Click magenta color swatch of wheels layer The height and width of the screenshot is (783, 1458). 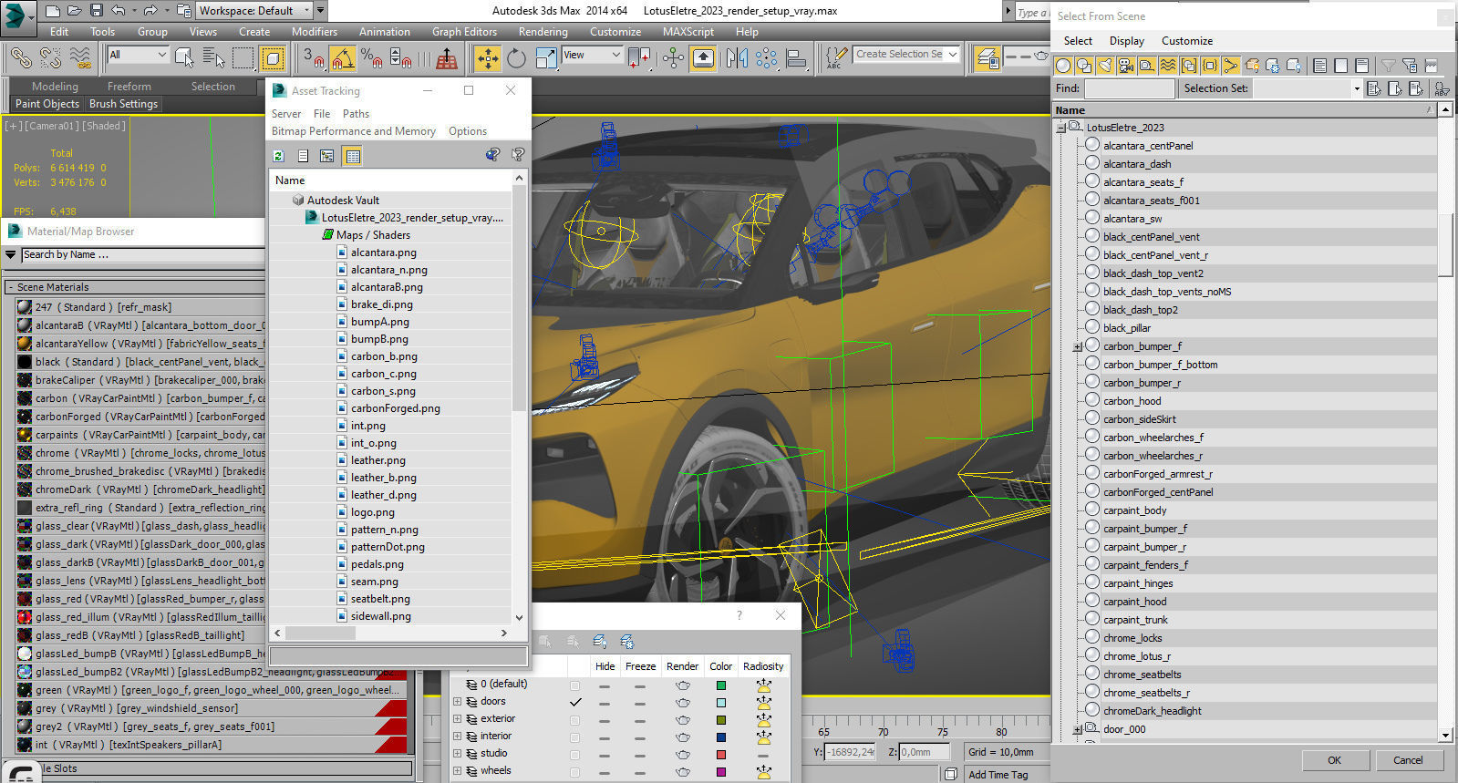pyautogui.click(x=721, y=772)
